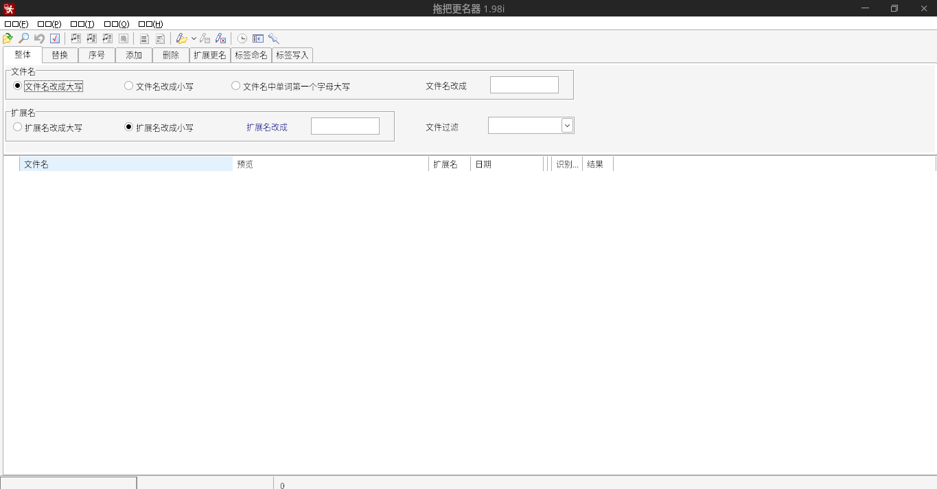
Task: Click the pushpin always-on-top icon
Action: point(274,38)
